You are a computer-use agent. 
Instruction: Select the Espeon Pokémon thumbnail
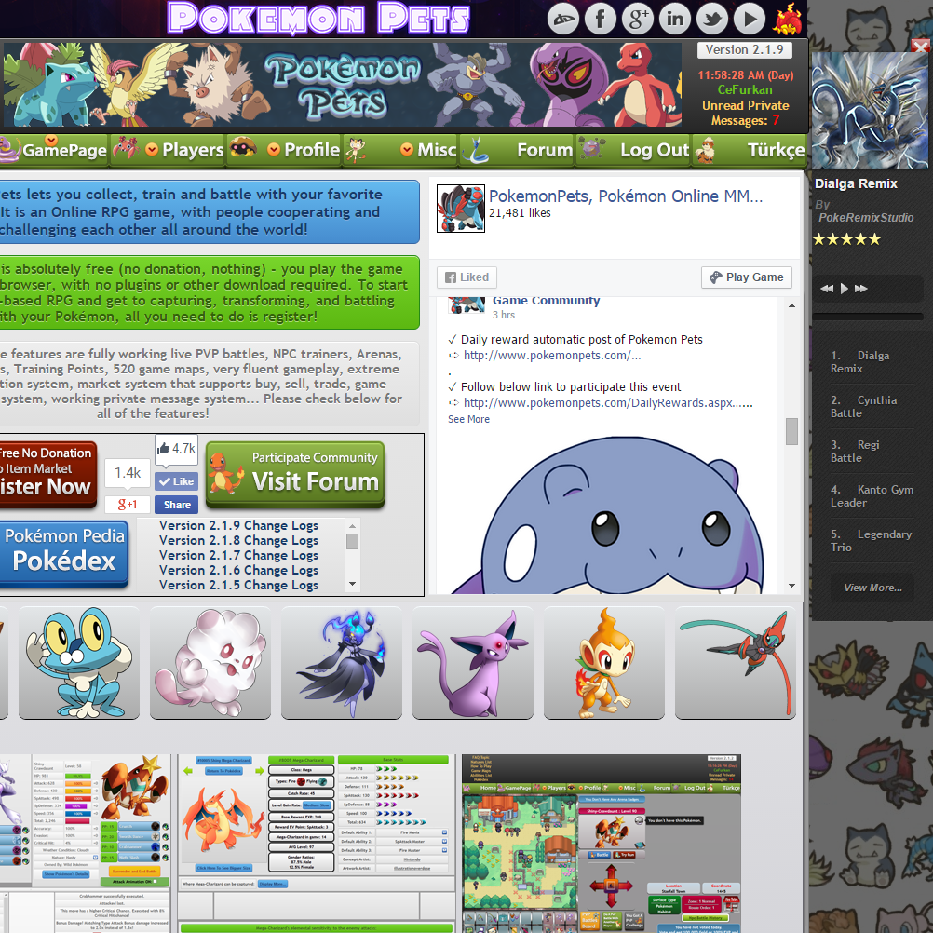tap(472, 663)
